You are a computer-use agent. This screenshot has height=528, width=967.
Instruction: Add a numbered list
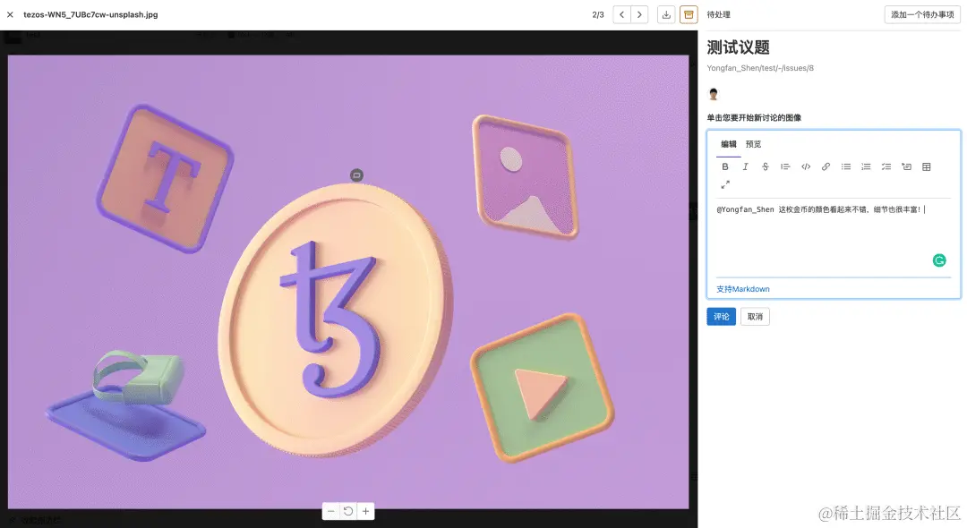(x=866, y=167)
